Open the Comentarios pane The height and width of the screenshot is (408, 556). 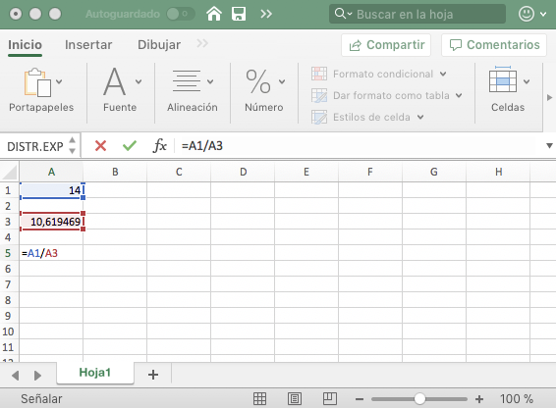coord(494,45)
